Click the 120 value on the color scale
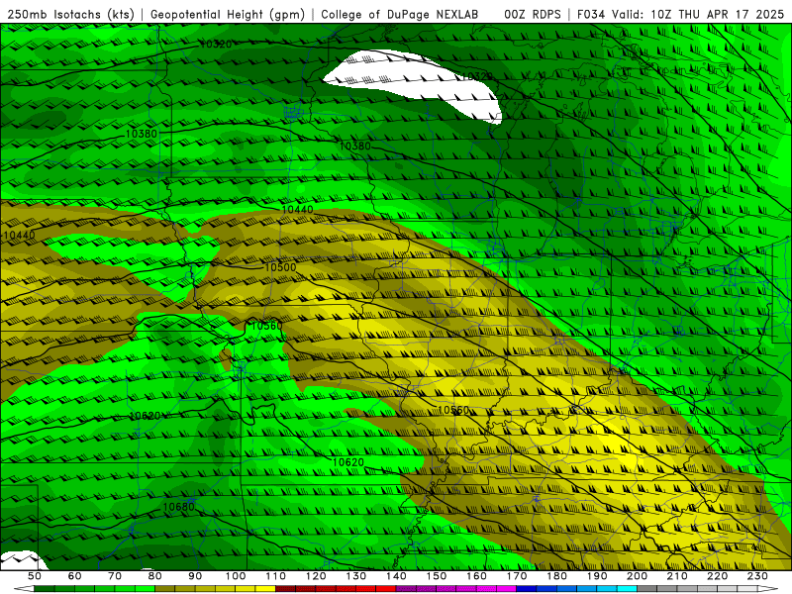 (316, 576)
